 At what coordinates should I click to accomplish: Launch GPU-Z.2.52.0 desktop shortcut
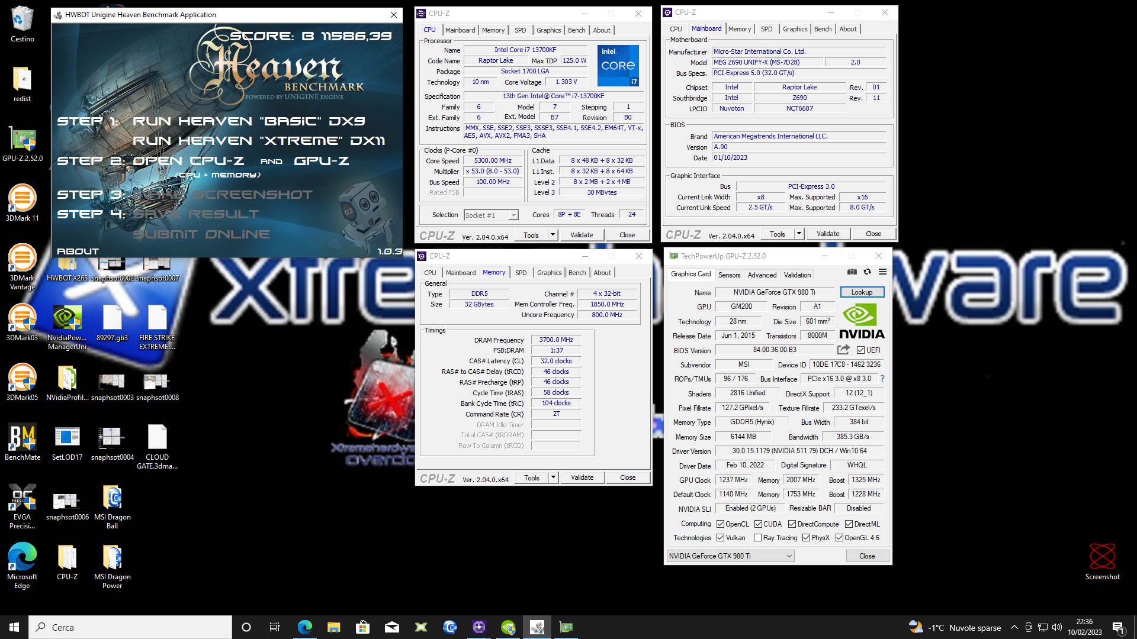tap(22, 144)
